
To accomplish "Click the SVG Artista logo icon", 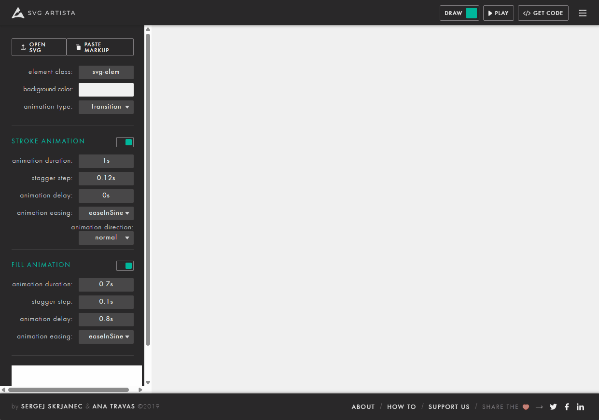I will [x=18, y=13].
